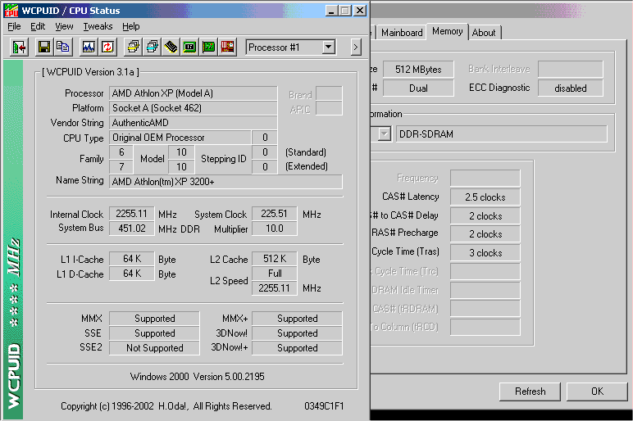The width and height of the screenshot is (633, 421).
Task: Click the ECC Diagnostic 'disabled' field
Action: tap(570, 88)
